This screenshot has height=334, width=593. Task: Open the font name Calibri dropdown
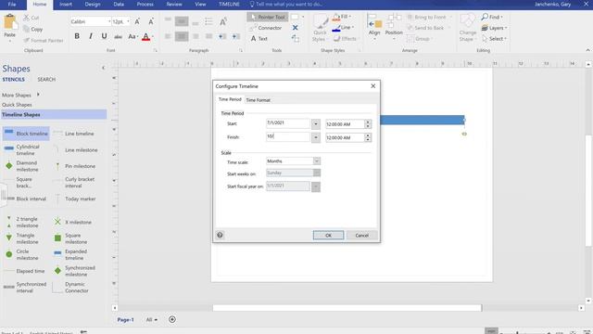109,21
